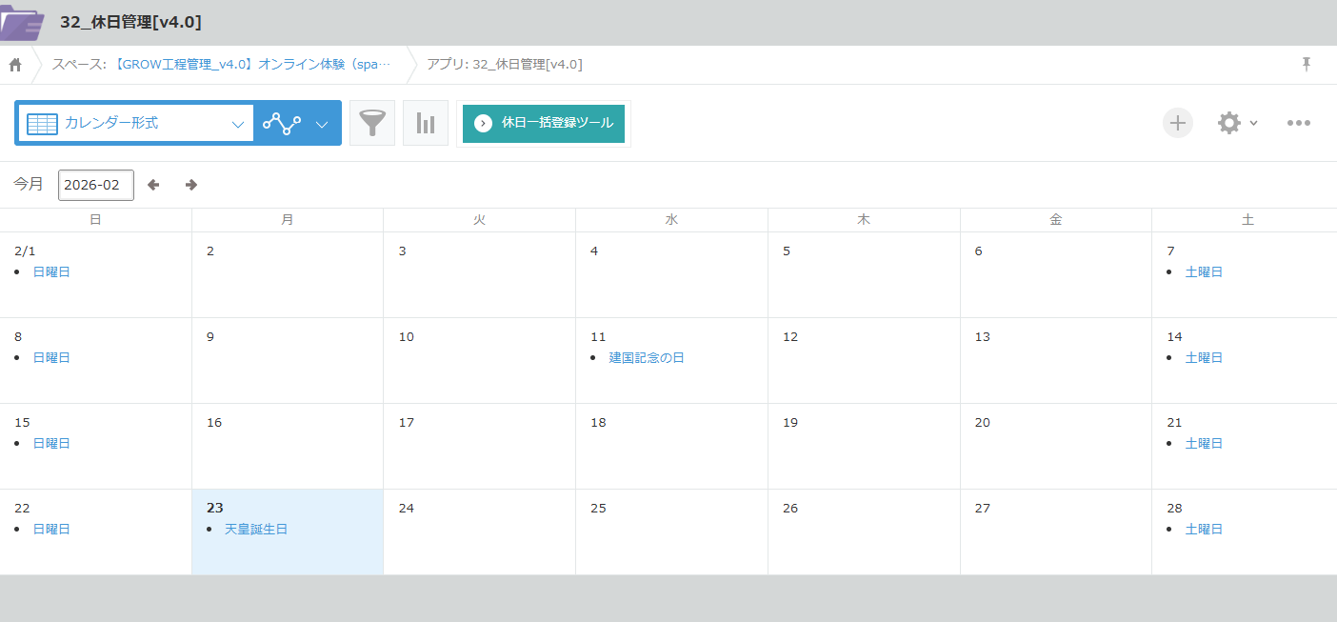Screen dimensions: 1337x622
Task: Click the plus add record button
Action: point(1178,123)
